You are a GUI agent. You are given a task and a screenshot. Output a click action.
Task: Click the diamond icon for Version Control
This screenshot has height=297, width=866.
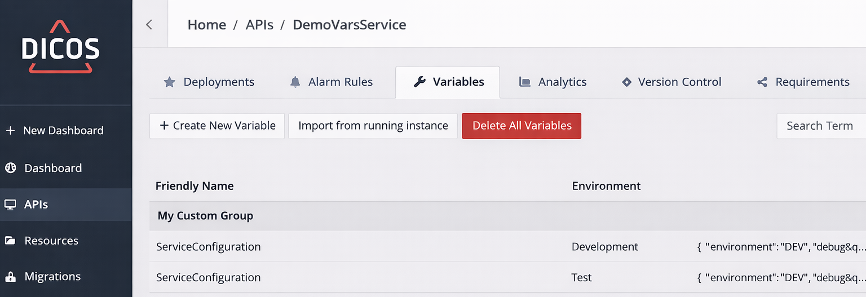(626, 82)
